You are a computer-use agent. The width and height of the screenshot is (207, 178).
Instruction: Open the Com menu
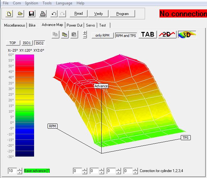click(17, 3)
